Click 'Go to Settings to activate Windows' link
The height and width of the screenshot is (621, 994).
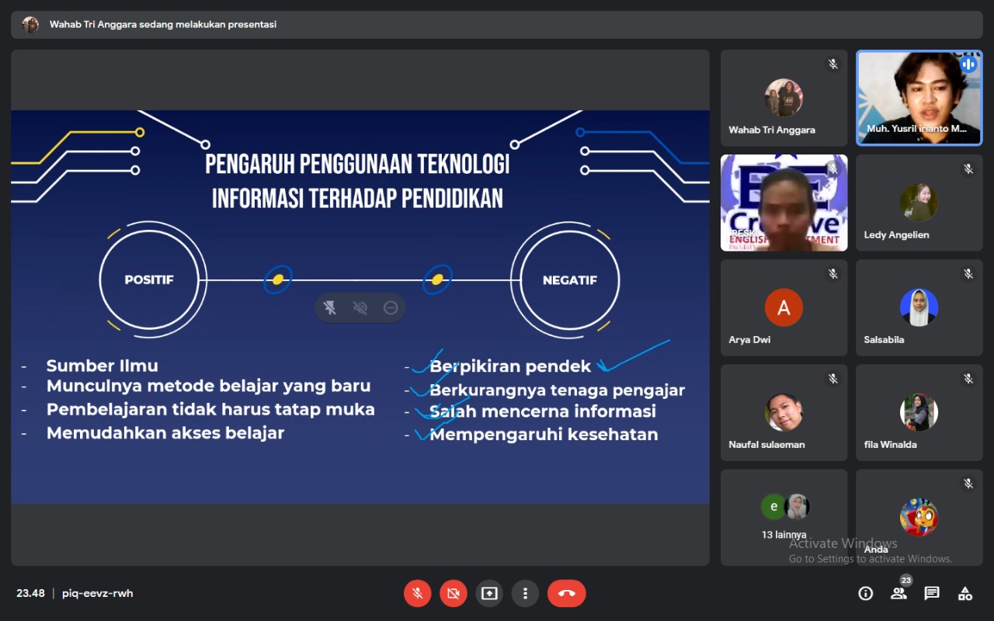(871, 558)
